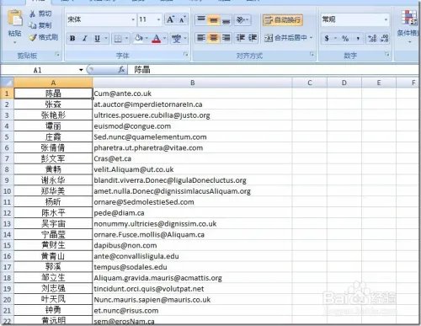Apply currency number format

pos(327,38)
